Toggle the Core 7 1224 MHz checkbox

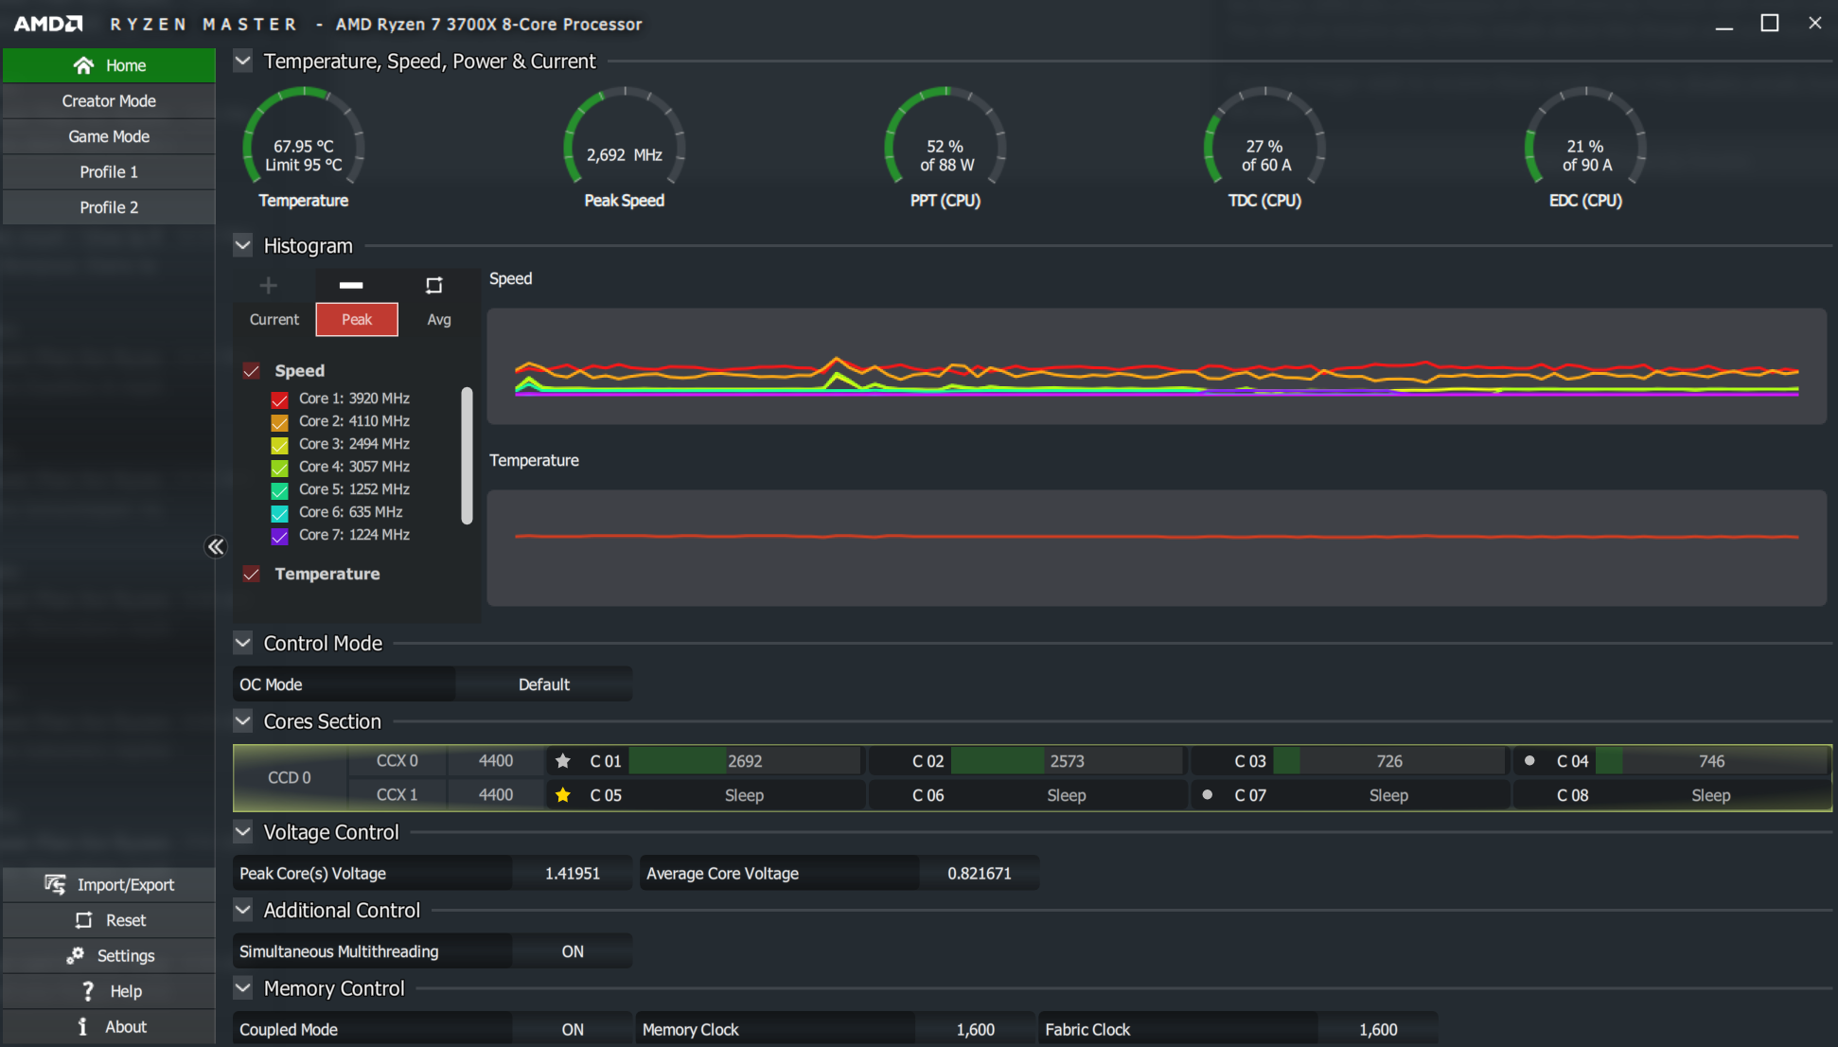[x=280, y=536]
